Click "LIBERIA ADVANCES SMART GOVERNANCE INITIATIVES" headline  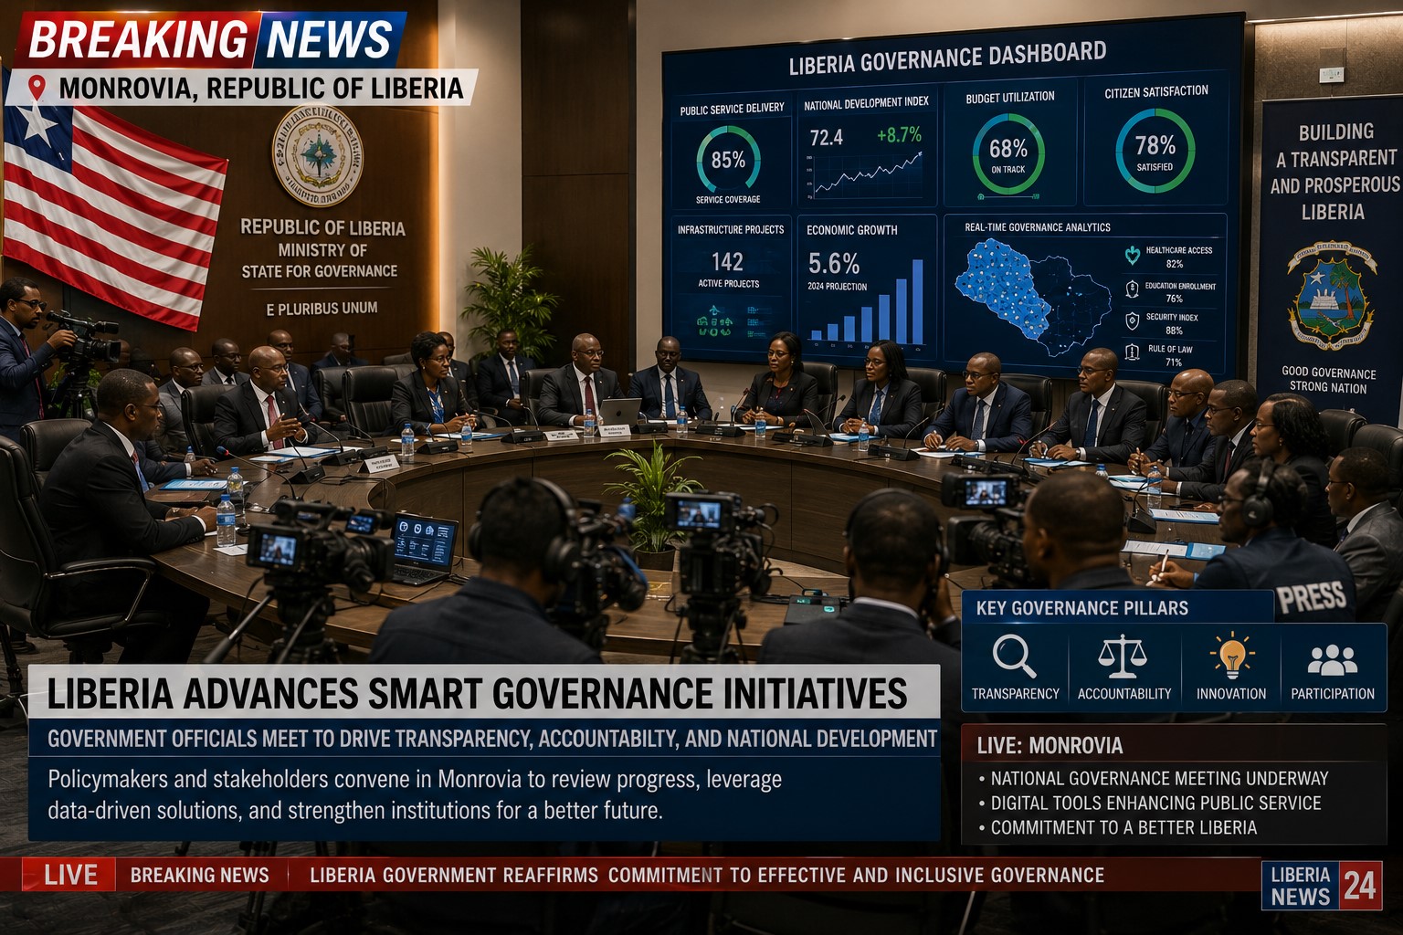coord(477,694)
